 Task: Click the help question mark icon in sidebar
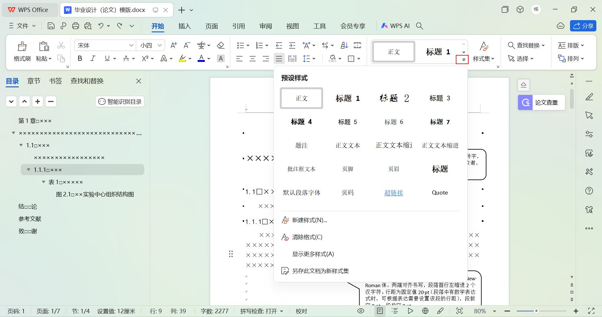click(589, 191)
